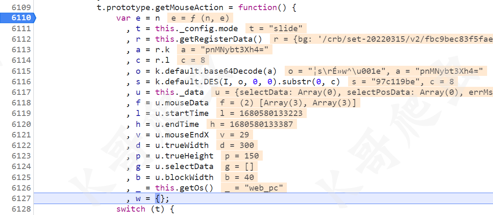
Task: Click line number 6125 in the gutter
Action: pyautogui.click(x=22, y=177)
